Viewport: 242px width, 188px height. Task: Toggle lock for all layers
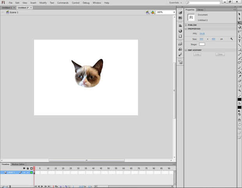(28, 168)
